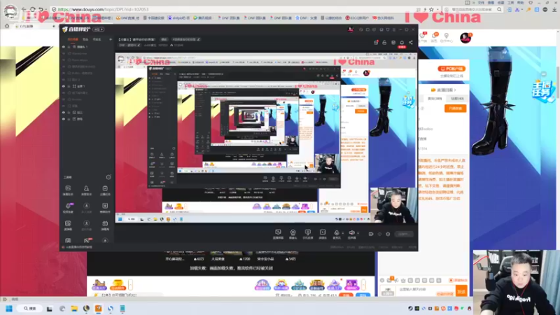Edit stream title using the pencil icon
Screen dimensions: 560x315
199,39
